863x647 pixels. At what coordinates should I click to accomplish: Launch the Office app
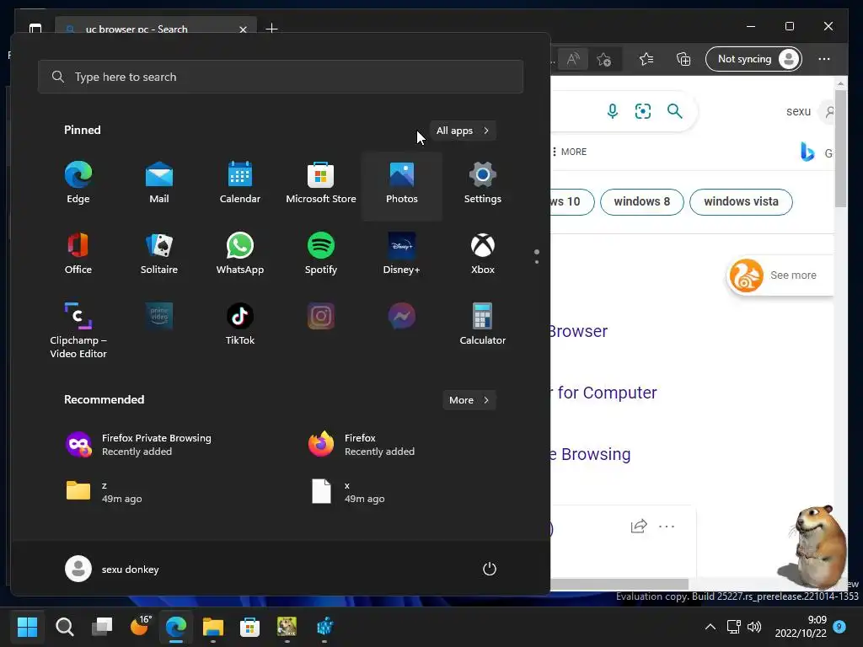tap(78, 254)
